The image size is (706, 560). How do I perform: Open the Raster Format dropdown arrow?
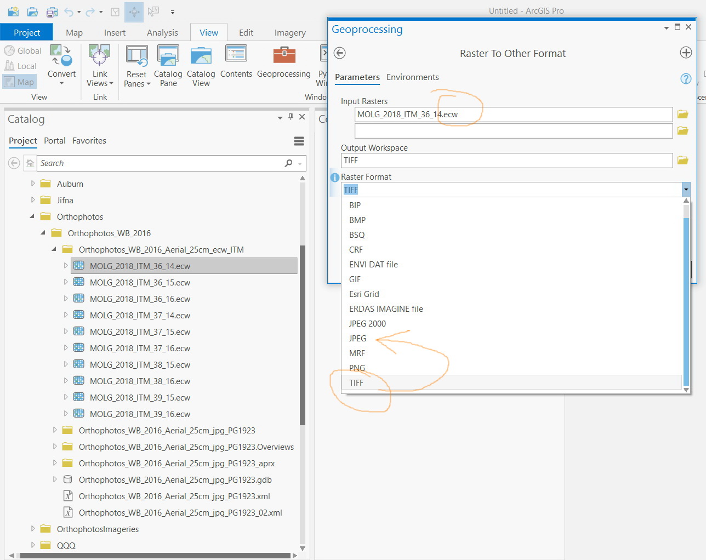click(x=686, y=190)
